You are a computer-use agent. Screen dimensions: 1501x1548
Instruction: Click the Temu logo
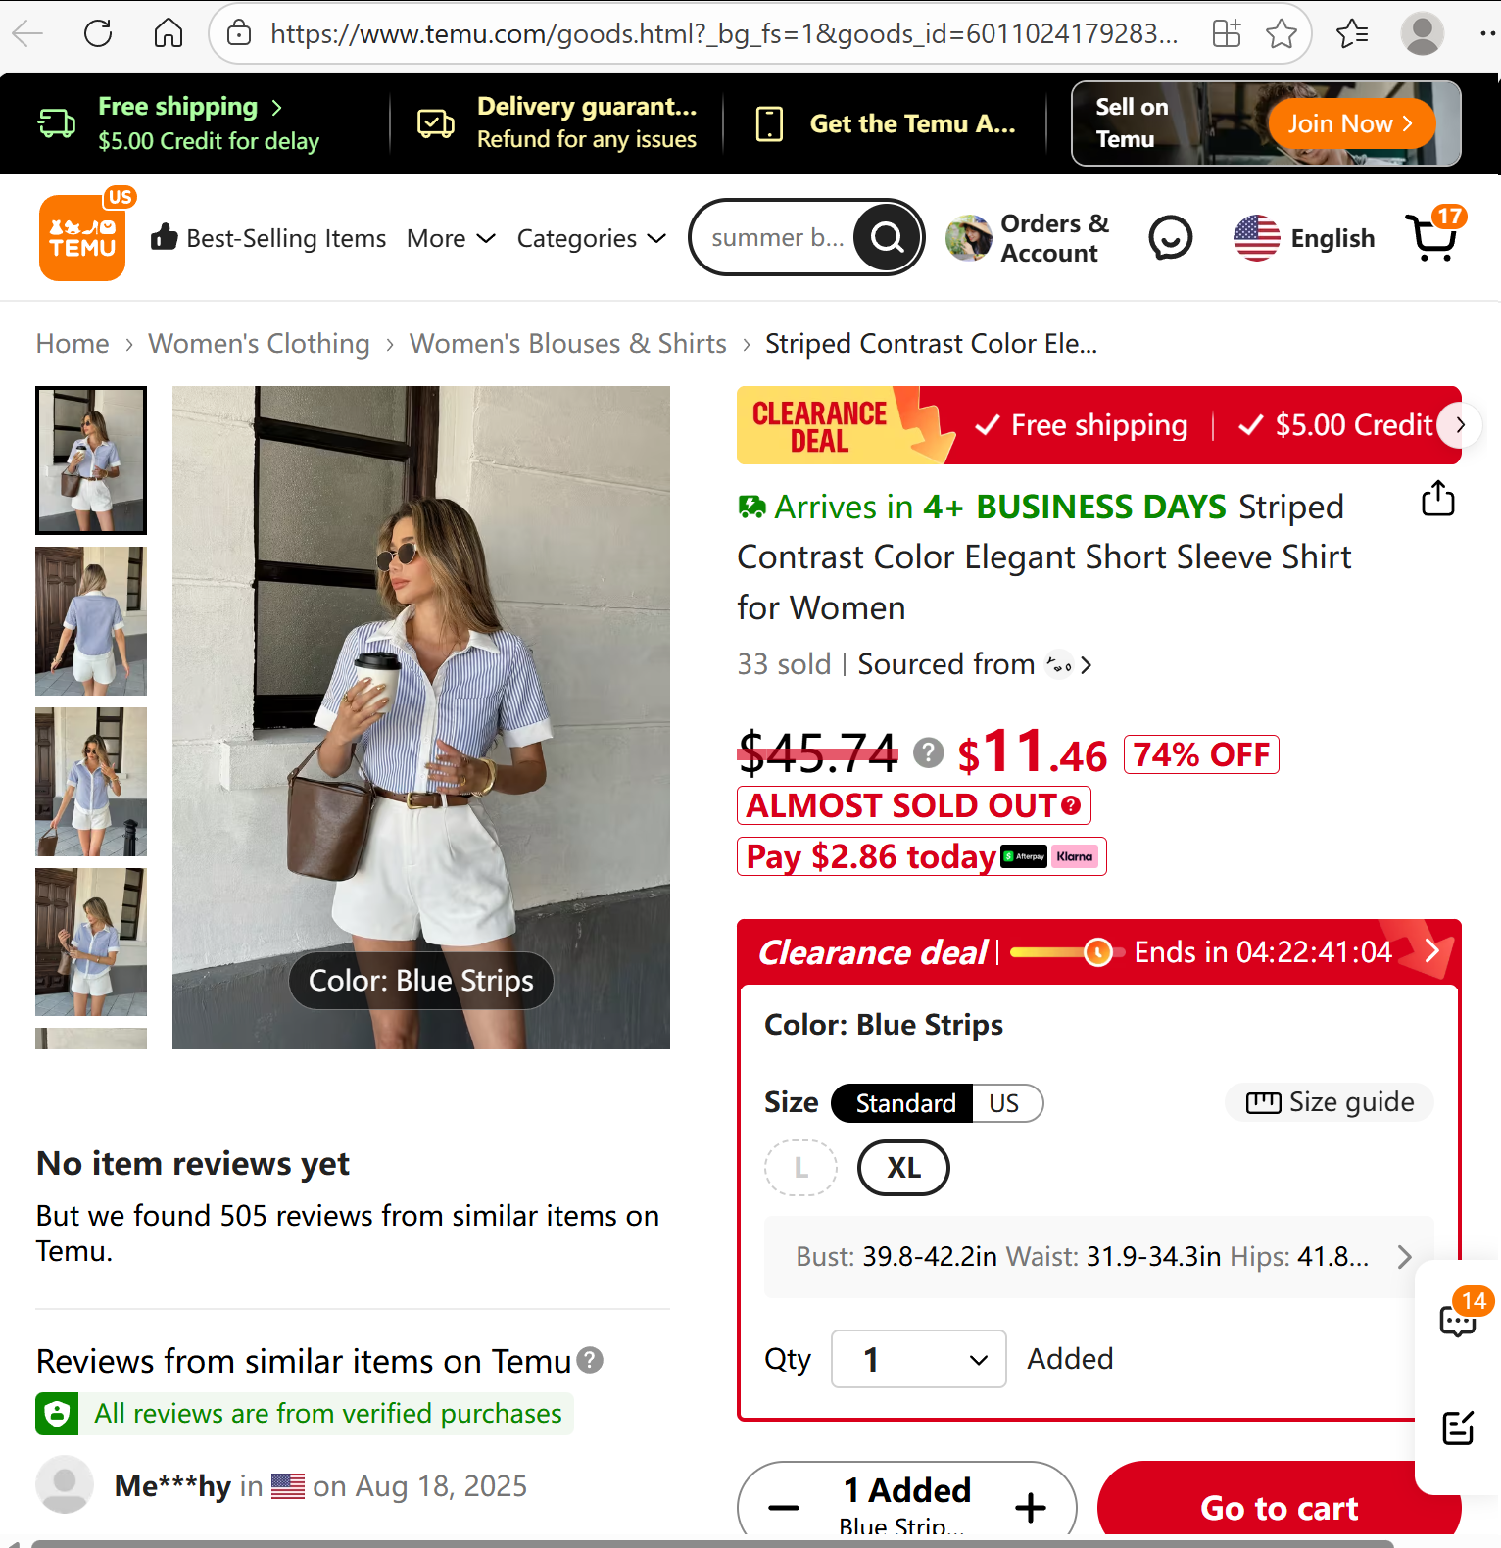coord(82,237)
